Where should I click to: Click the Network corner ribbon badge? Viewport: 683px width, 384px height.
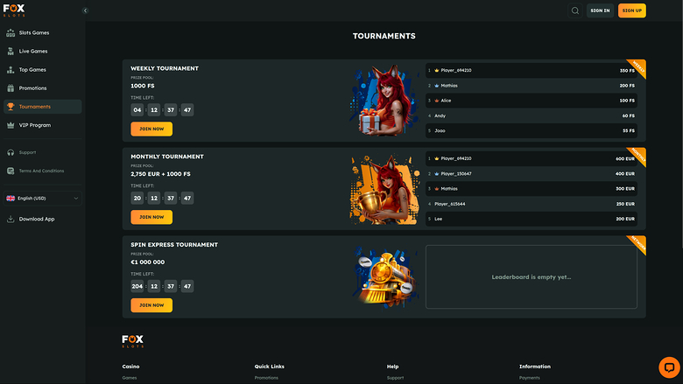(x=638, y=243)
